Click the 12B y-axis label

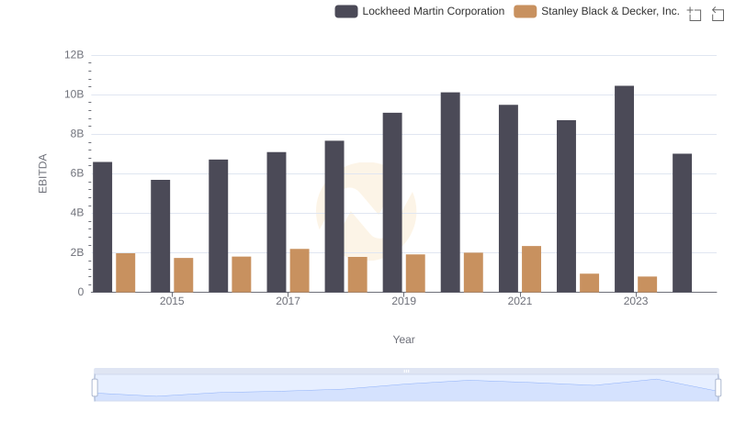(74, 55)
